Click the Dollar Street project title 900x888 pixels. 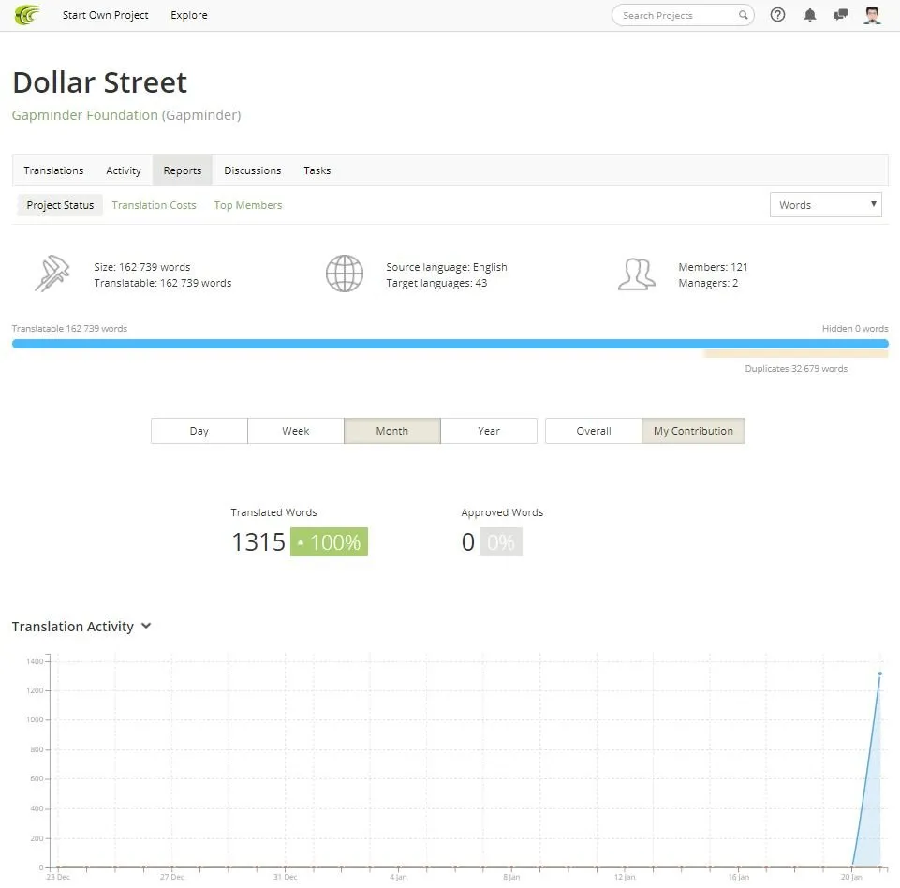click(x=100, y=82)
